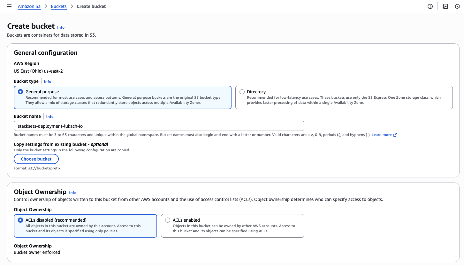Image resolution: width=464 pixels, height=265 pixels.
Task: Click the Directory option description text
Action: coord(344,100)
